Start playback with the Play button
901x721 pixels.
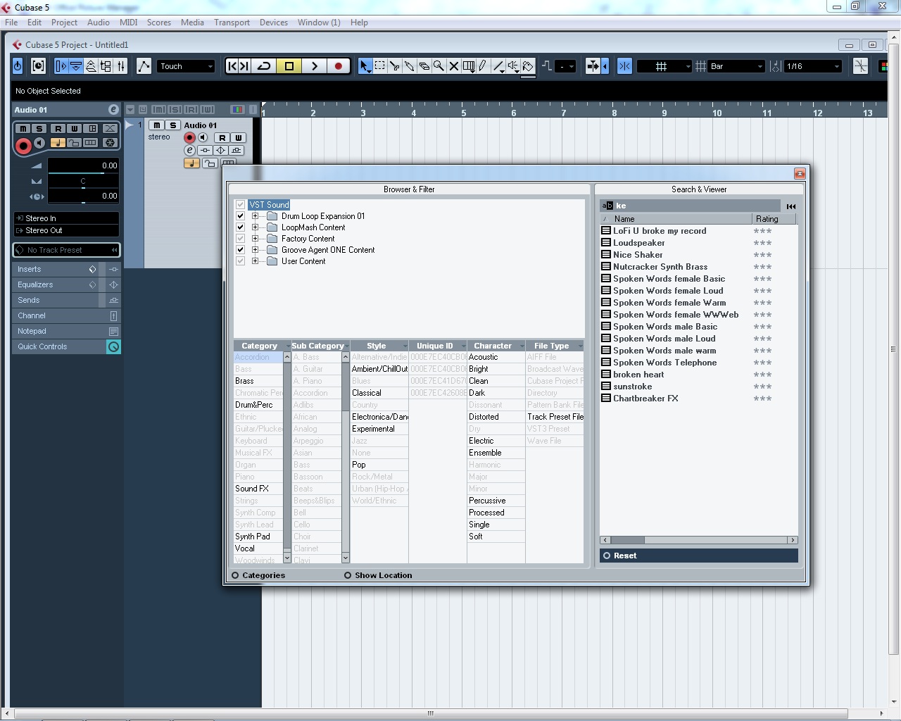[314, 66]
